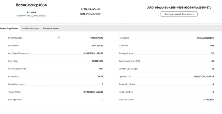This screenshot has width=222, height=114.
Task: Click the Is Online value true
Action: (211, 45)
